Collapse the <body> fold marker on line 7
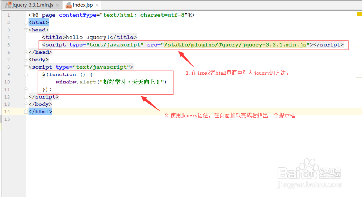Screen dimensions: 362x197 tap(26, 60)
